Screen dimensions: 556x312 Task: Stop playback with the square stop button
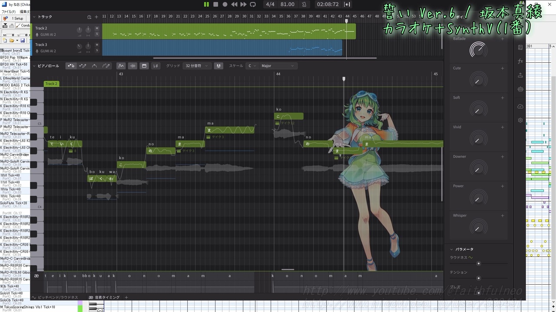click(x=216, y=4)
